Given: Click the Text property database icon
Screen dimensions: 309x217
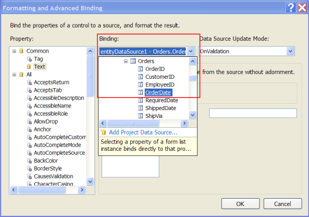Looking at the screenshot, I should [29, 67].
